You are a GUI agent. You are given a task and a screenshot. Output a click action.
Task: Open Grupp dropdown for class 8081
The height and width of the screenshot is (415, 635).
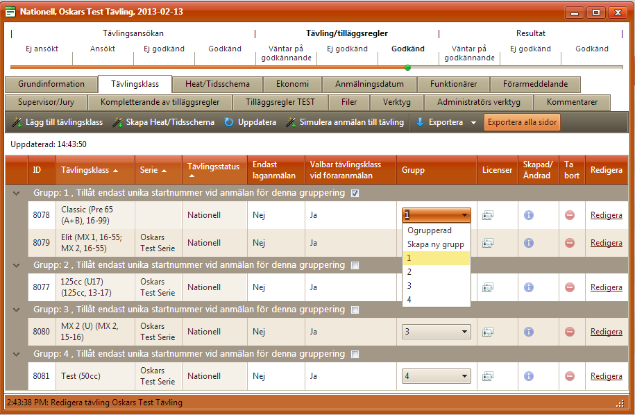(437, 377)
